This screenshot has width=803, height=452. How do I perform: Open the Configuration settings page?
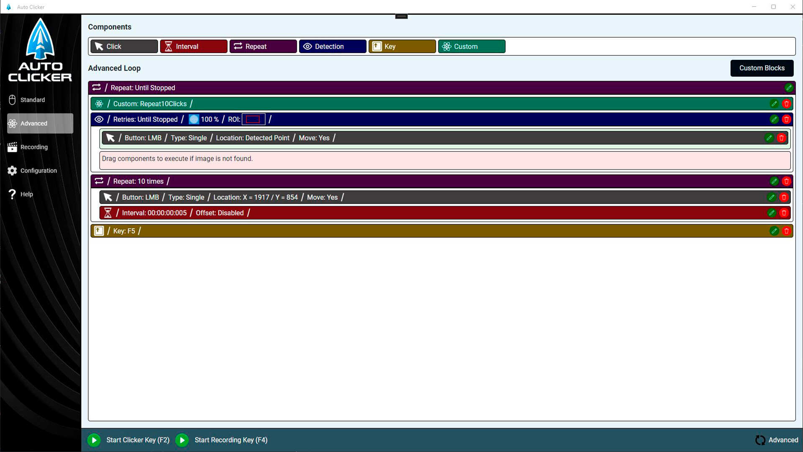pyautogui.click(x=38, y=171)
